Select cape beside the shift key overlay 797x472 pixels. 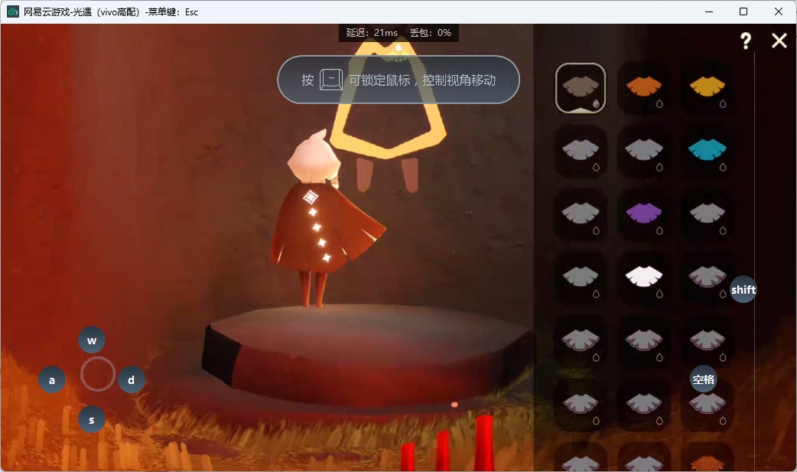tap(707, 278)
